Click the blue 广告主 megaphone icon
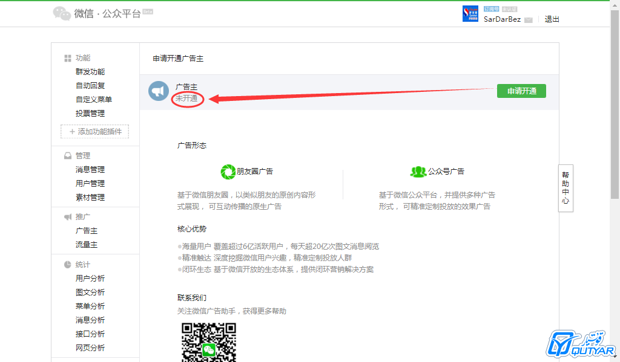This screenshot has height=362, width=620. pos(159,91)
